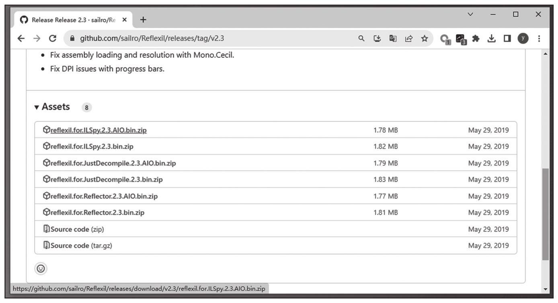Download reflexil.for.Reflector.2.3.AIO.bin.zip
The image size is (558, 303).
(104, 196)
